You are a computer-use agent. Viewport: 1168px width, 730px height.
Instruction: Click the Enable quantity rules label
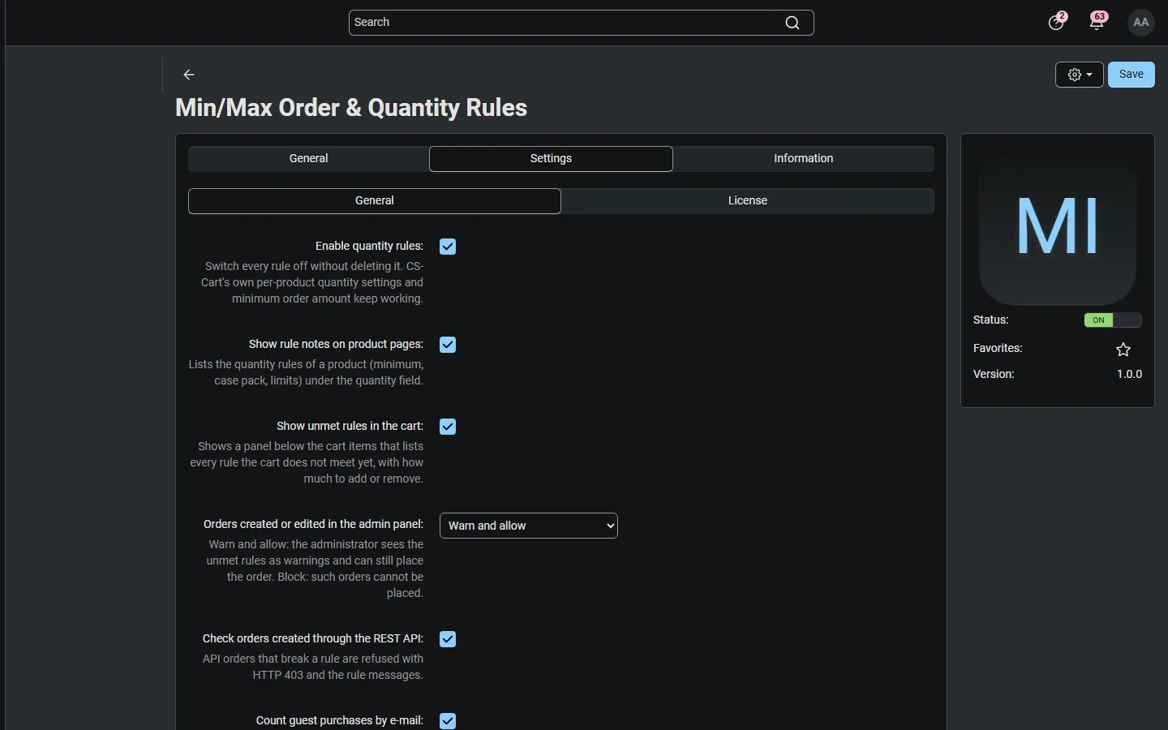point(369,246)
